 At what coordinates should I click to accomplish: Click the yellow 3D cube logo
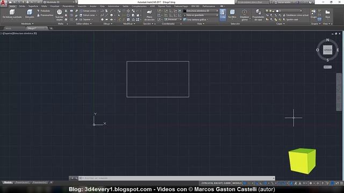(302, 161)
